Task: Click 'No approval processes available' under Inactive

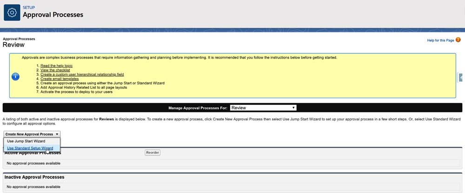Action: (33, 187)
